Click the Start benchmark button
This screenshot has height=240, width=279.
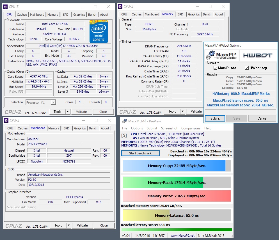140,153
